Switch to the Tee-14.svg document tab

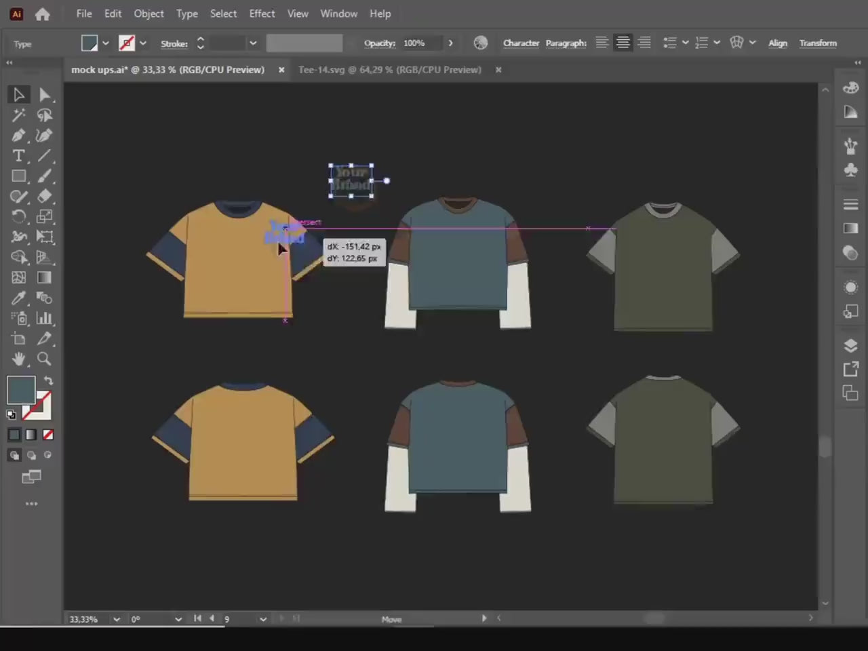(x=389, y=70)
